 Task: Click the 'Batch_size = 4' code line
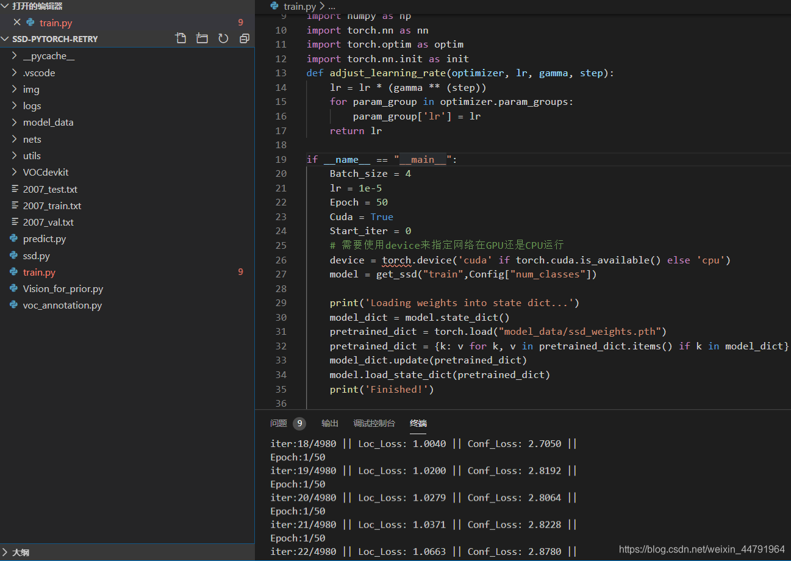pyautogui.click(x=370, y=174)
